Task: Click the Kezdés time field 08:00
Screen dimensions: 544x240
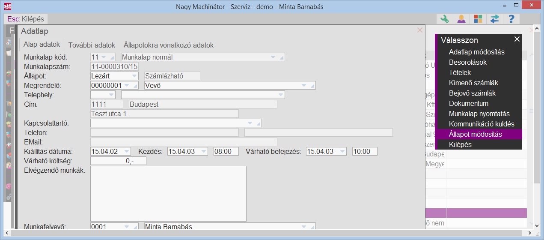Action: coord(226,151)
